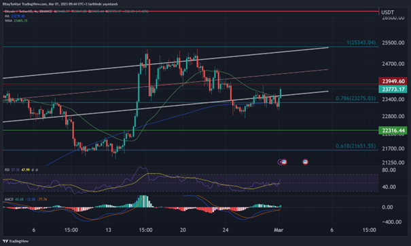
Task: Click the '13' date on time axis
Action: 108,230
